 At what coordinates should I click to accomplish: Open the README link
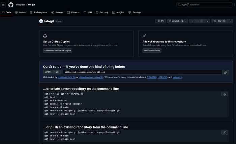(152, 77)
